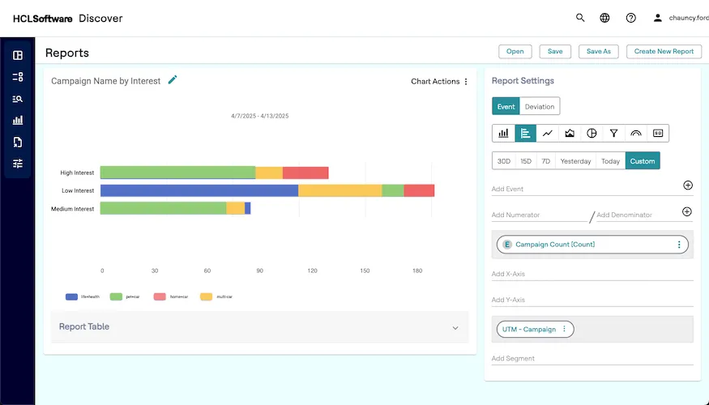Open the settings sliders icon in sidebar
The height and width of the screenshot is (405, 709).
[18, 164]
